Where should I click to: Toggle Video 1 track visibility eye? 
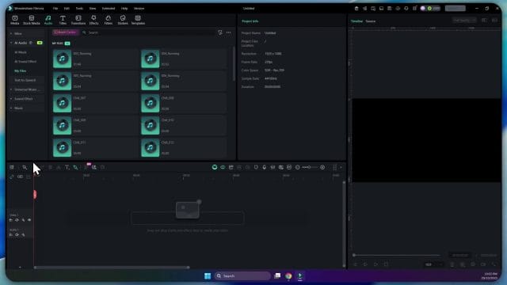pos(29,220)
